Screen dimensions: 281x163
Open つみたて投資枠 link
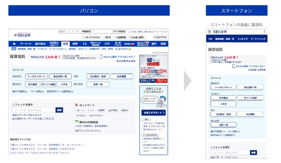tap(84, 126)
